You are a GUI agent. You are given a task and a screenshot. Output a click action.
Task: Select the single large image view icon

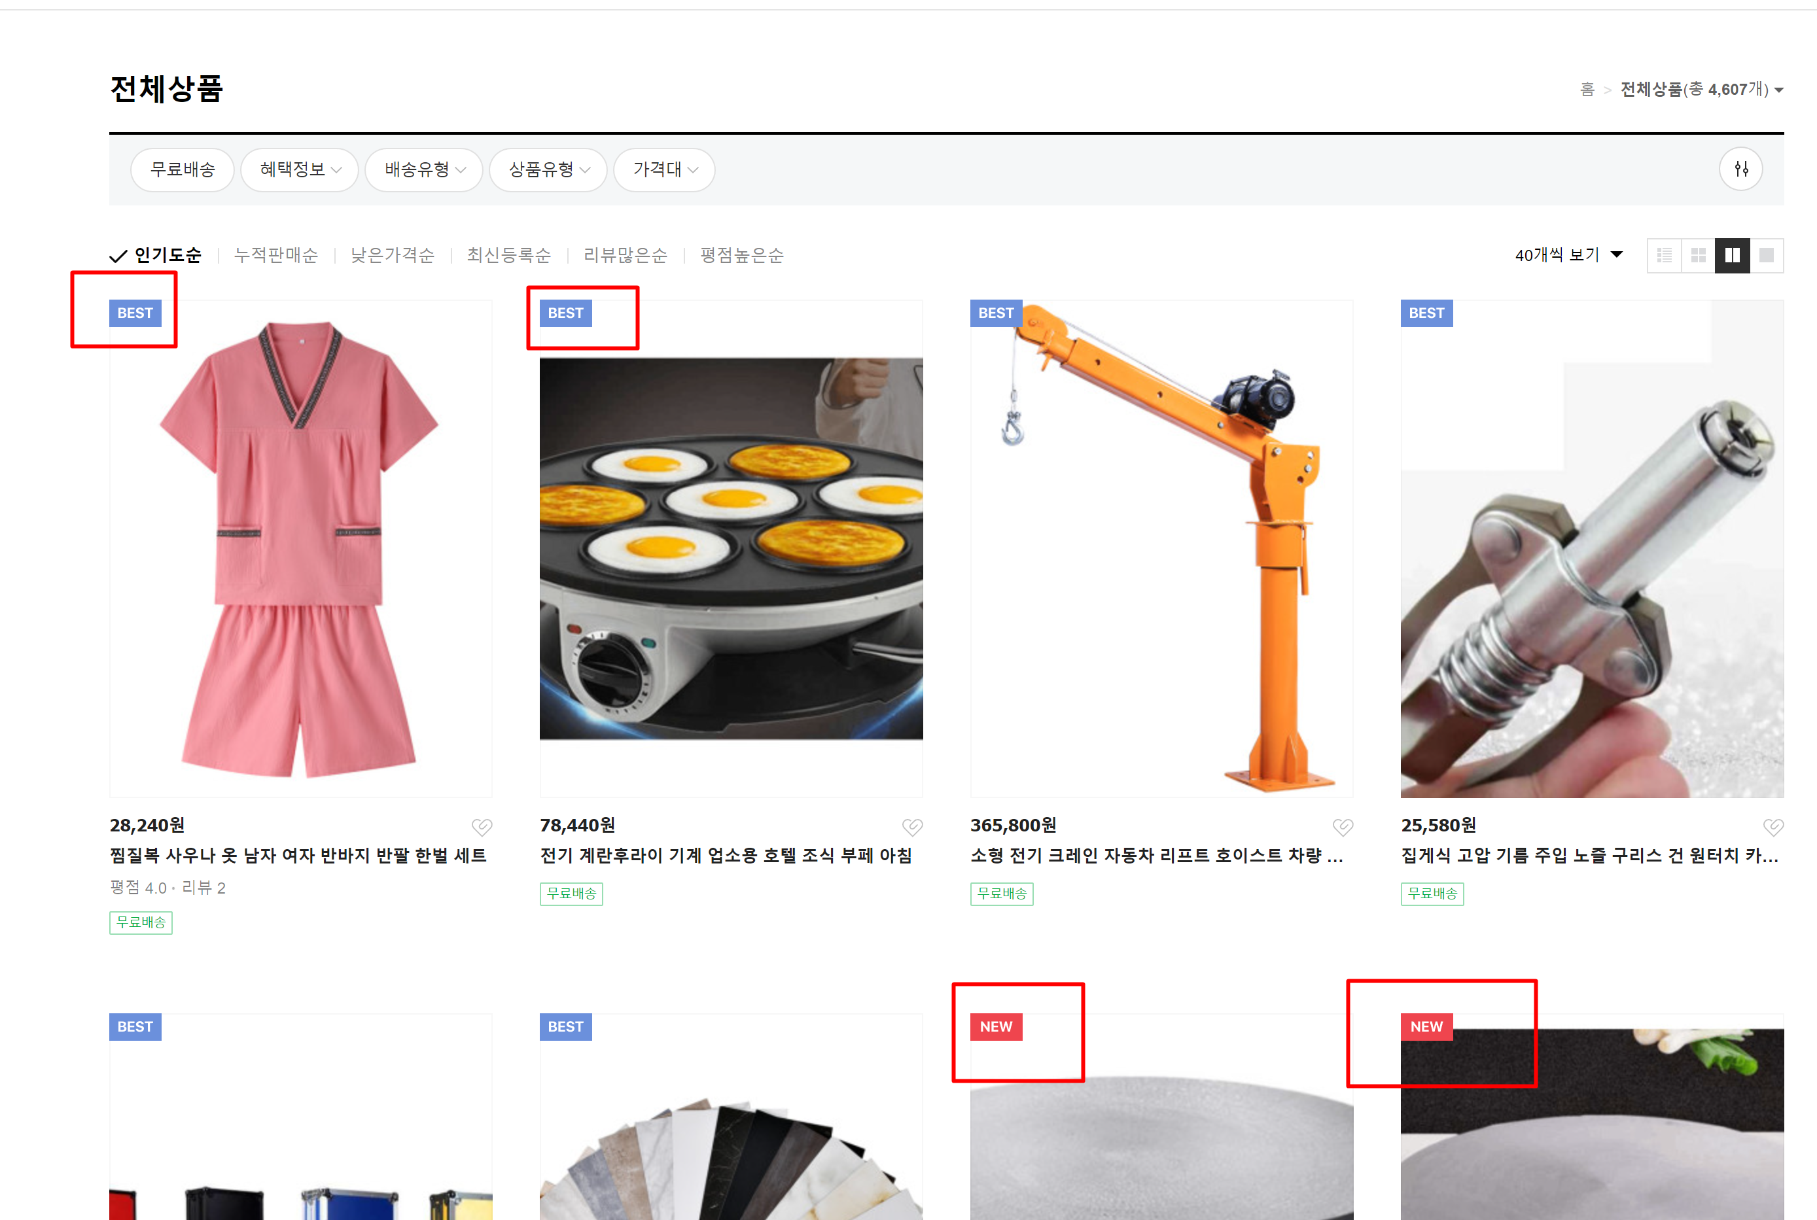click(x=1767, y=255)
